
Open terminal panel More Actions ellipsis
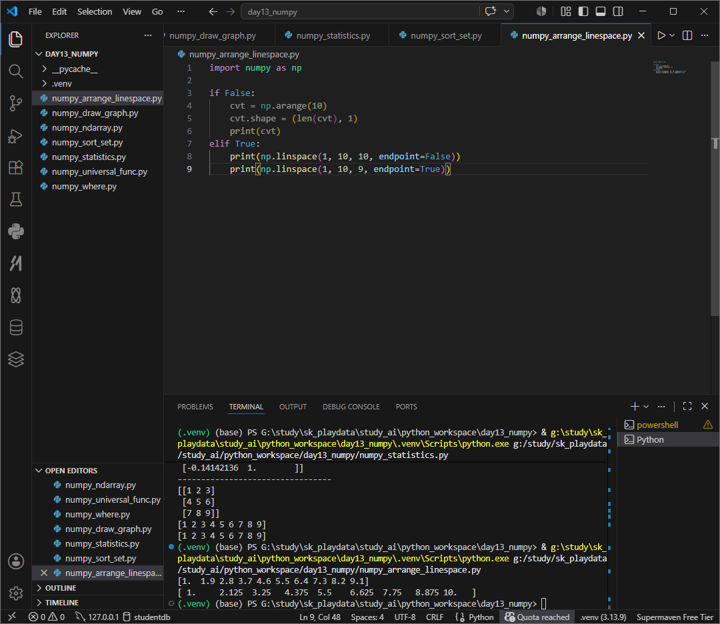coord(661,407)
